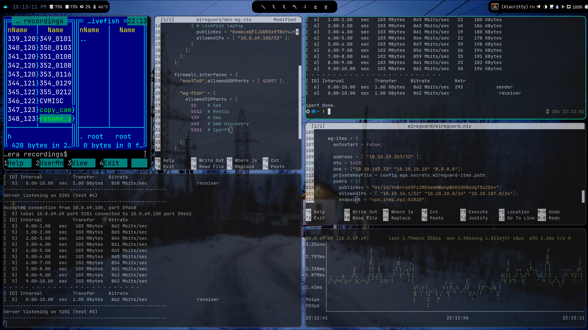588x330 pixels.
Task: Select the rename.s file entry
Action: [56, 119]
